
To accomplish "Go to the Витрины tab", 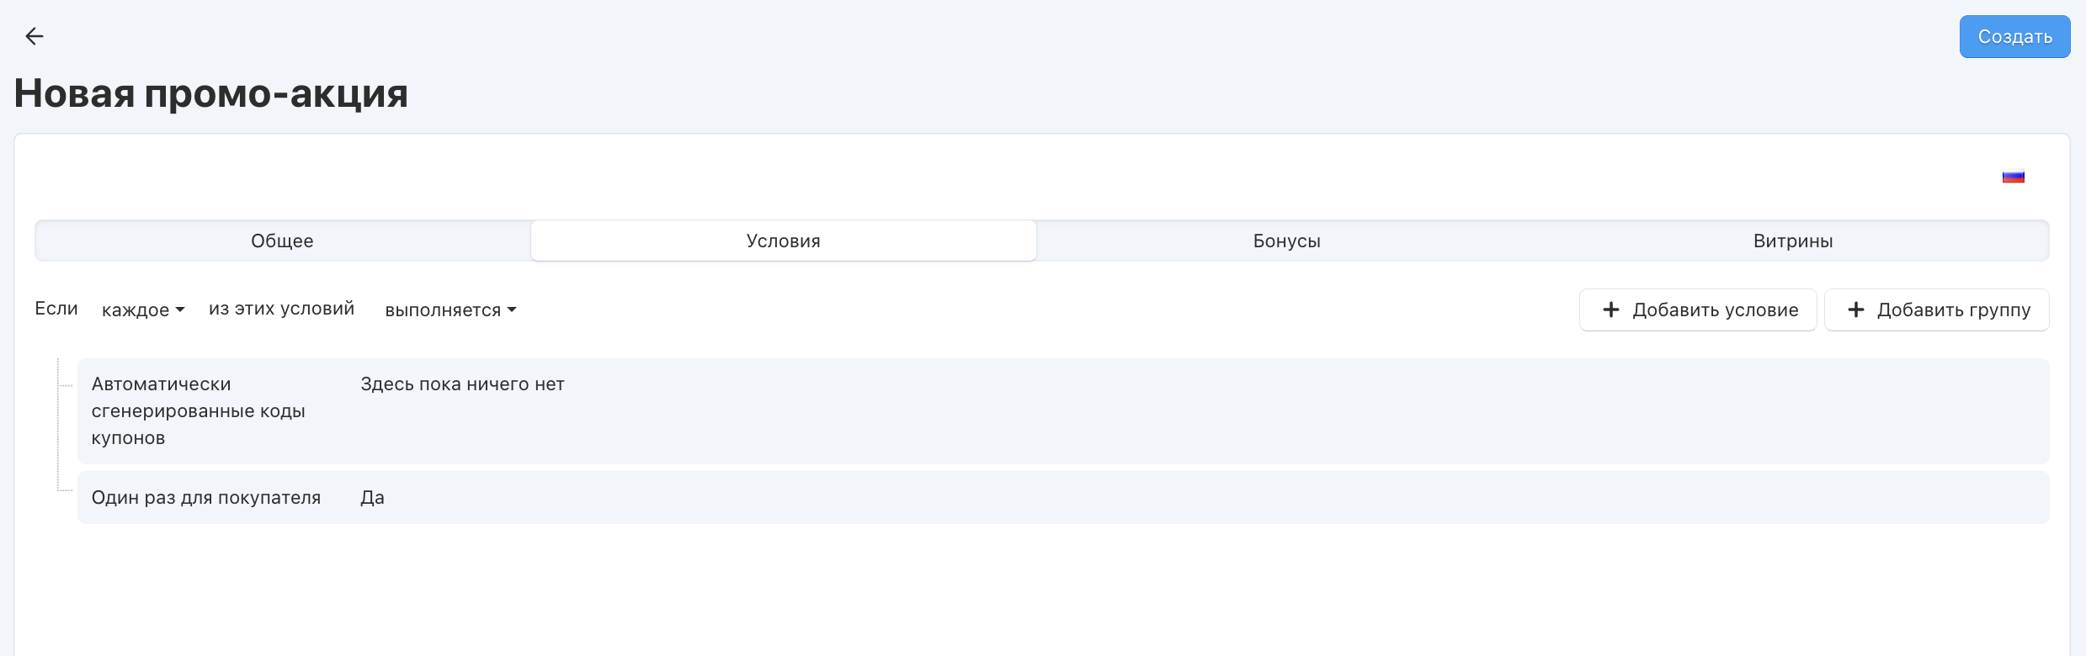I will (x=1793, y=241).
